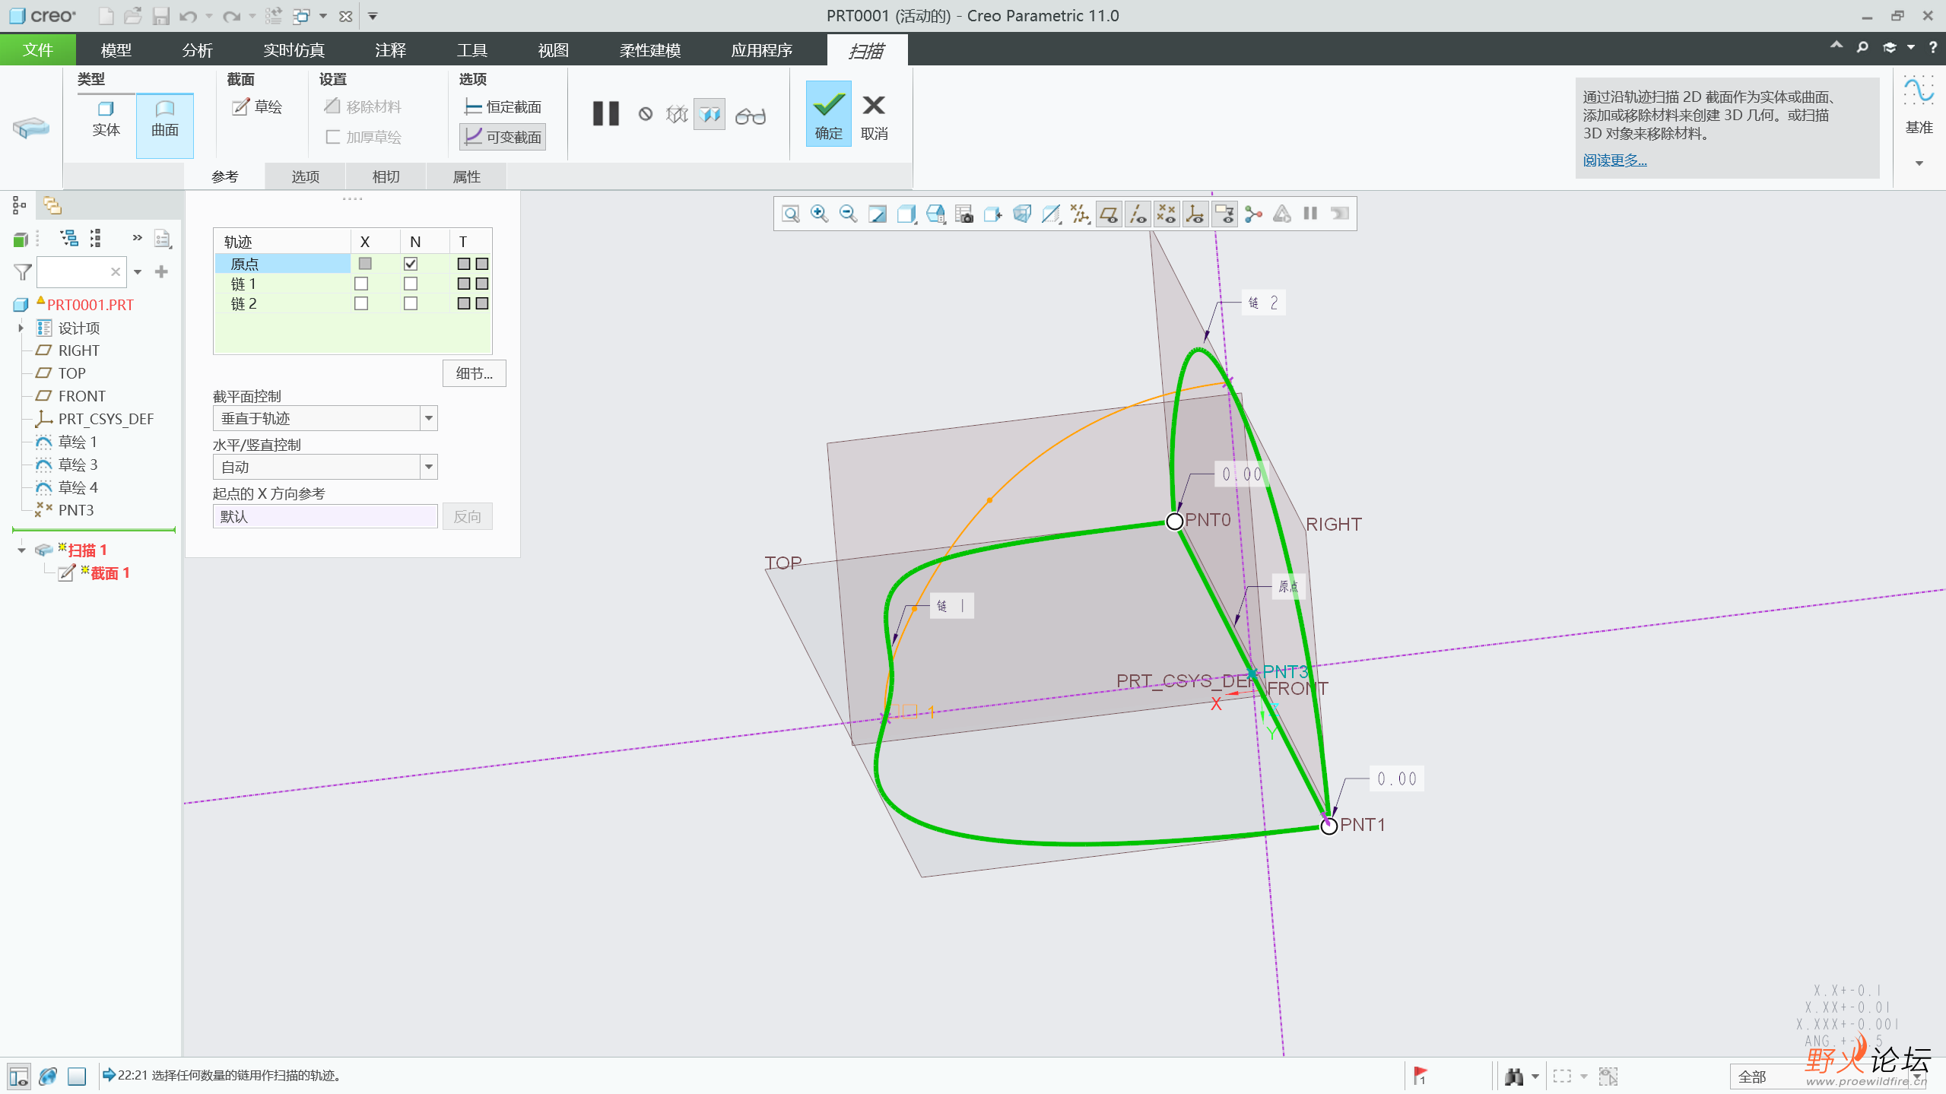1946x1094 pixels.
Task: Click the pause feature icon
Action: pyautogui.click(x=605, y=114)
